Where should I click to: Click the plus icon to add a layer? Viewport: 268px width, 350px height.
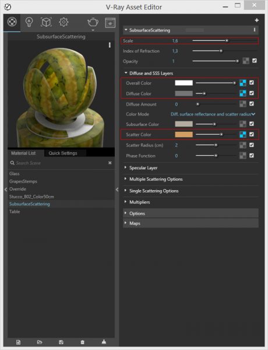pyautogui.click(x=256, y=20)
